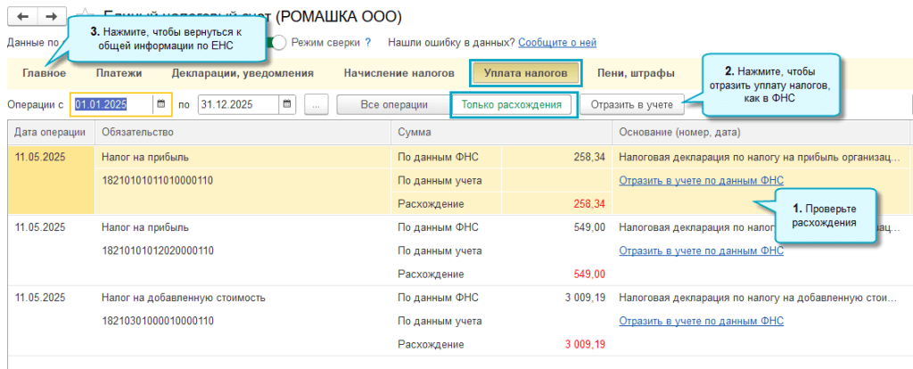Click the back navigation arrow
The height and width of the screenshot is (369, 913).
pyautogui.click(x=21, y=17)
